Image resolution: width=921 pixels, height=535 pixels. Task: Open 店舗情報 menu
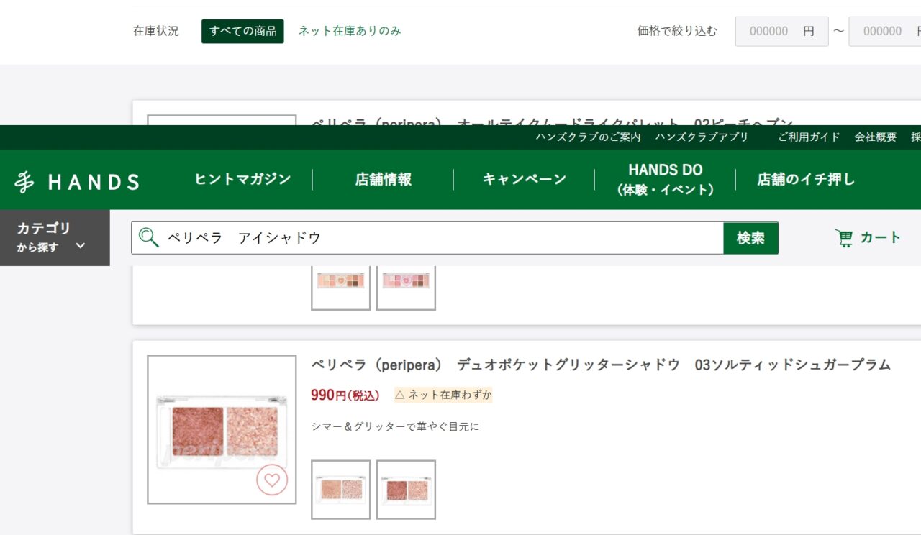click(x=383, y=179)
